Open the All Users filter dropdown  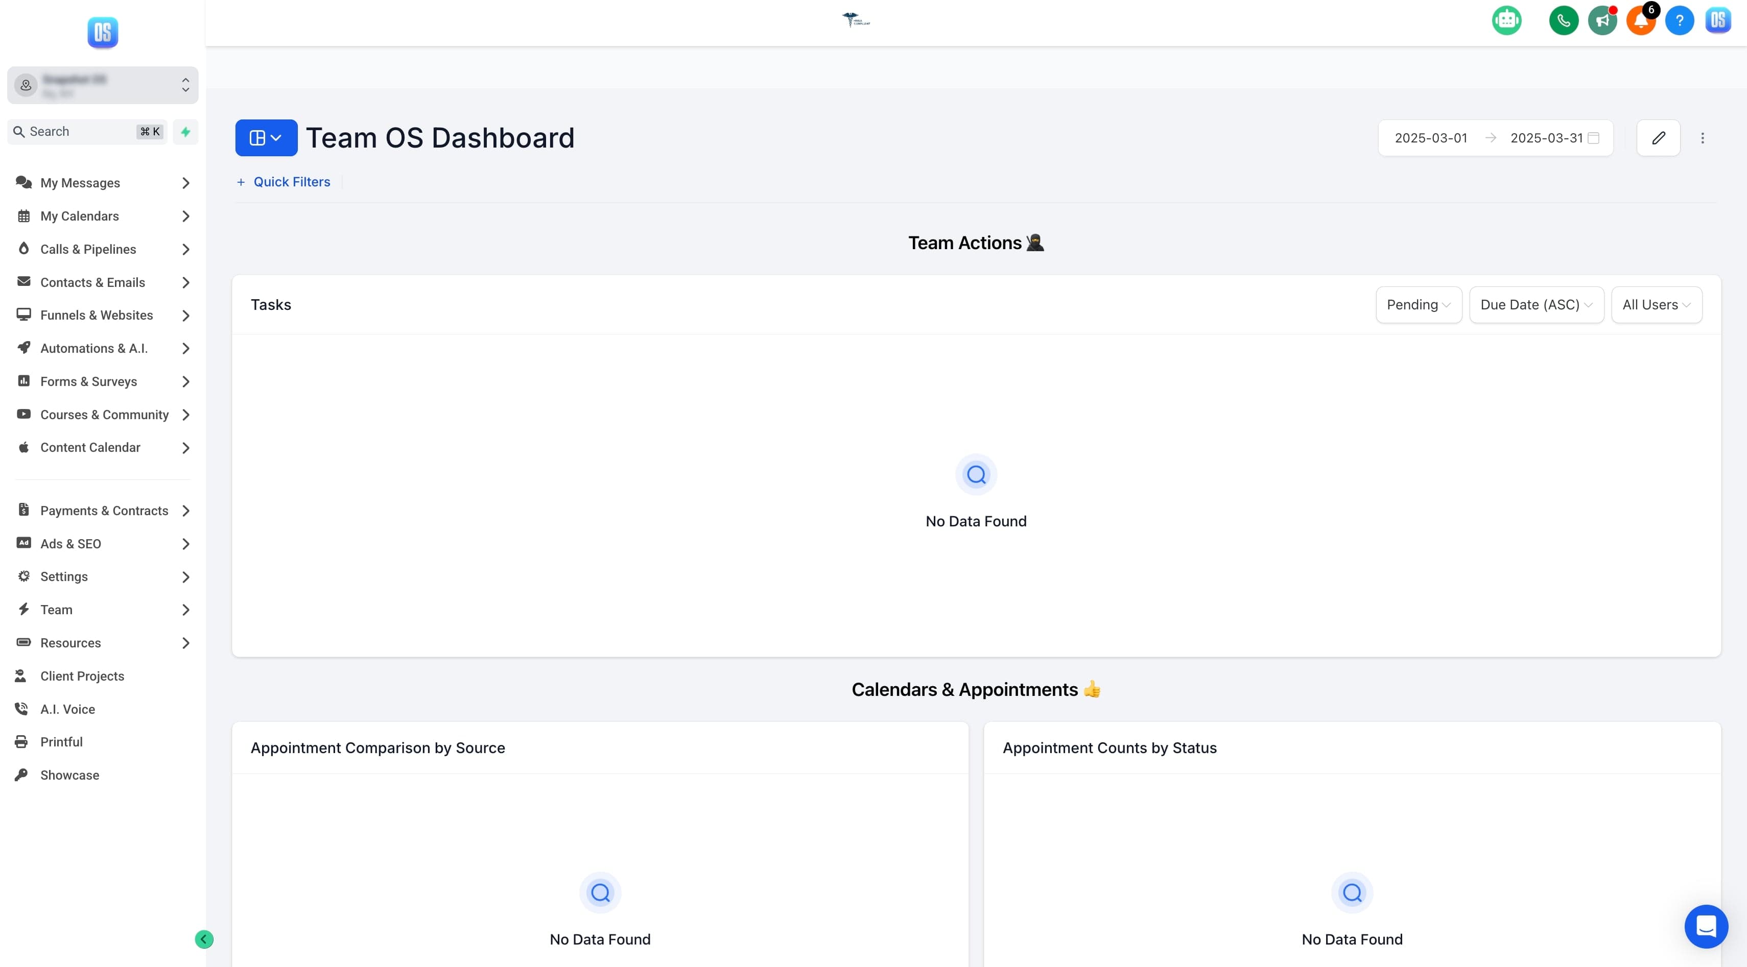1656,304
